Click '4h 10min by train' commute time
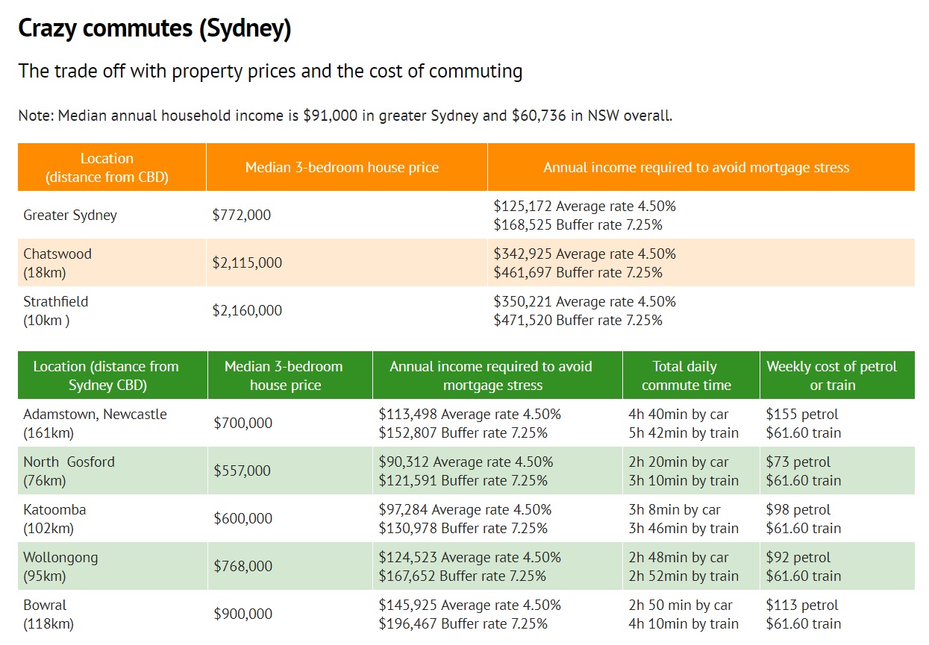The width and height of the screenshot is (929, 645). coord(684,623)
